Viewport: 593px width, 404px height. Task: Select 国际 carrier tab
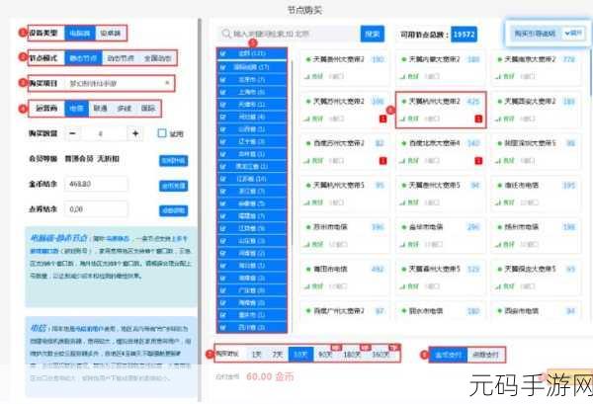148,109
